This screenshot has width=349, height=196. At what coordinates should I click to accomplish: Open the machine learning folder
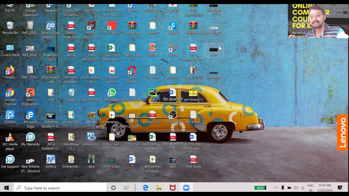[x=112, y=75]
